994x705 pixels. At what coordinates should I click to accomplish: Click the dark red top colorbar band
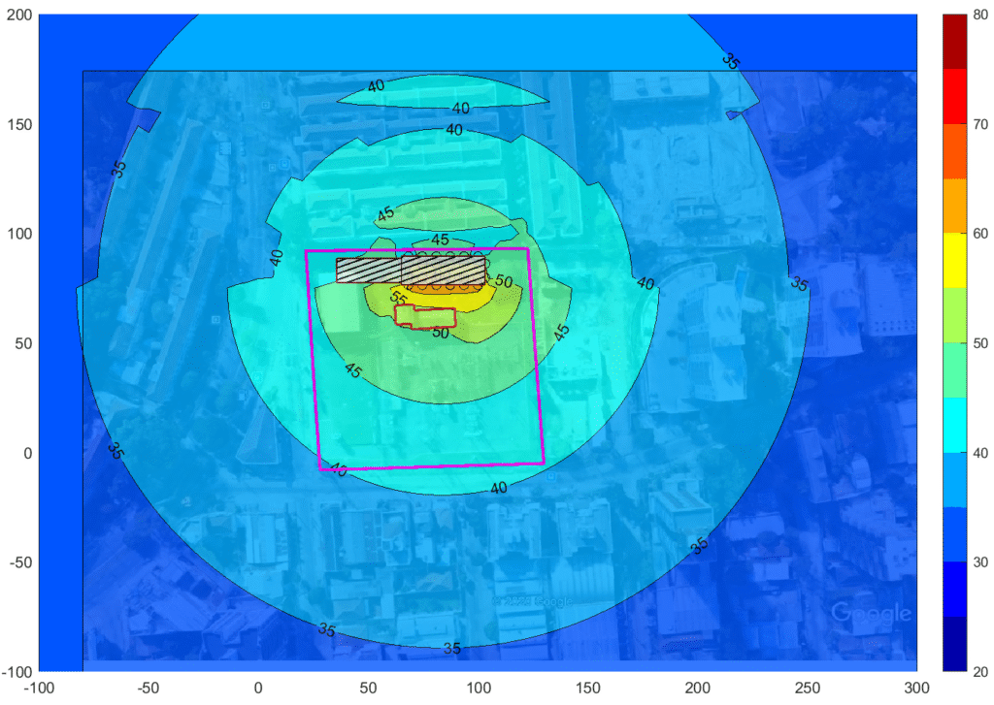(955, 42)
